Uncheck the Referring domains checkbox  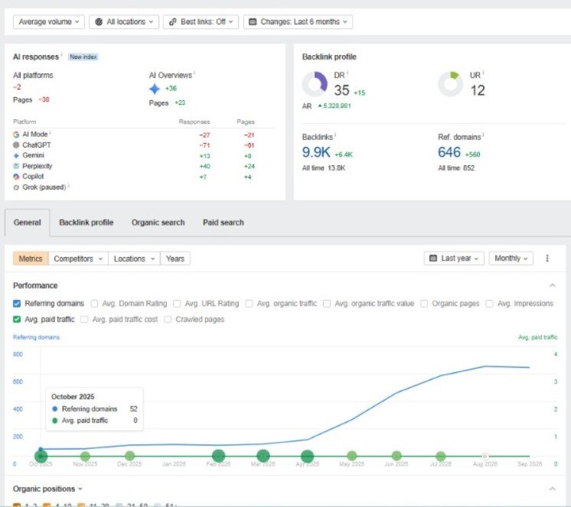[17, 304]
